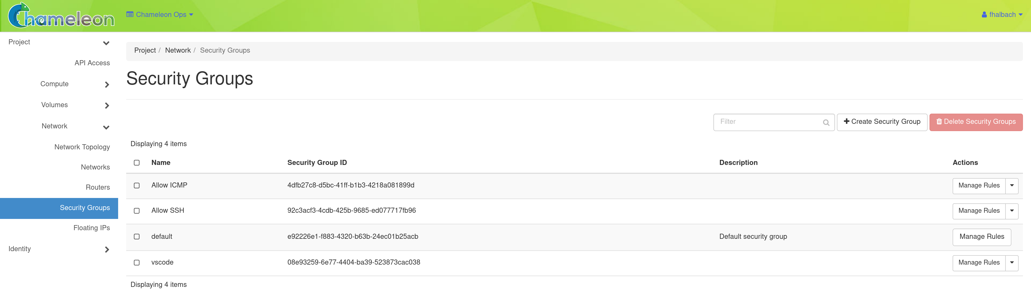Click the Allow ICMP group name
This screenshot has height=303, width=1031.
tap(169, 185)
